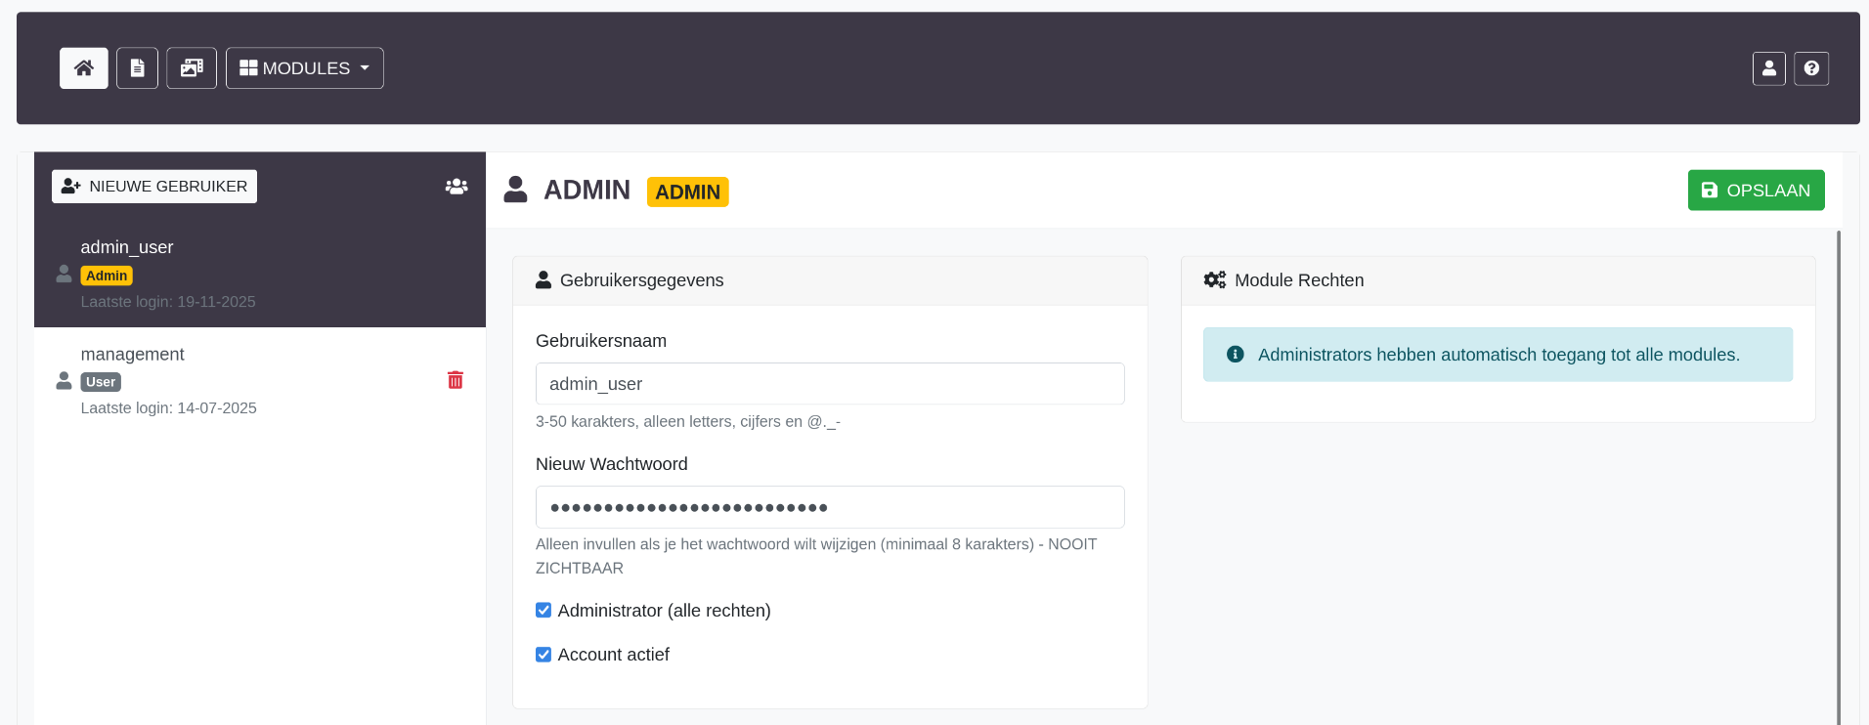Open the document pages icon
Screen dimensions: 1869x725
(137, 68)
